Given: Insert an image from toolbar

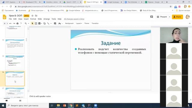Looking at the screenshot, I should (x=39, y=23).
